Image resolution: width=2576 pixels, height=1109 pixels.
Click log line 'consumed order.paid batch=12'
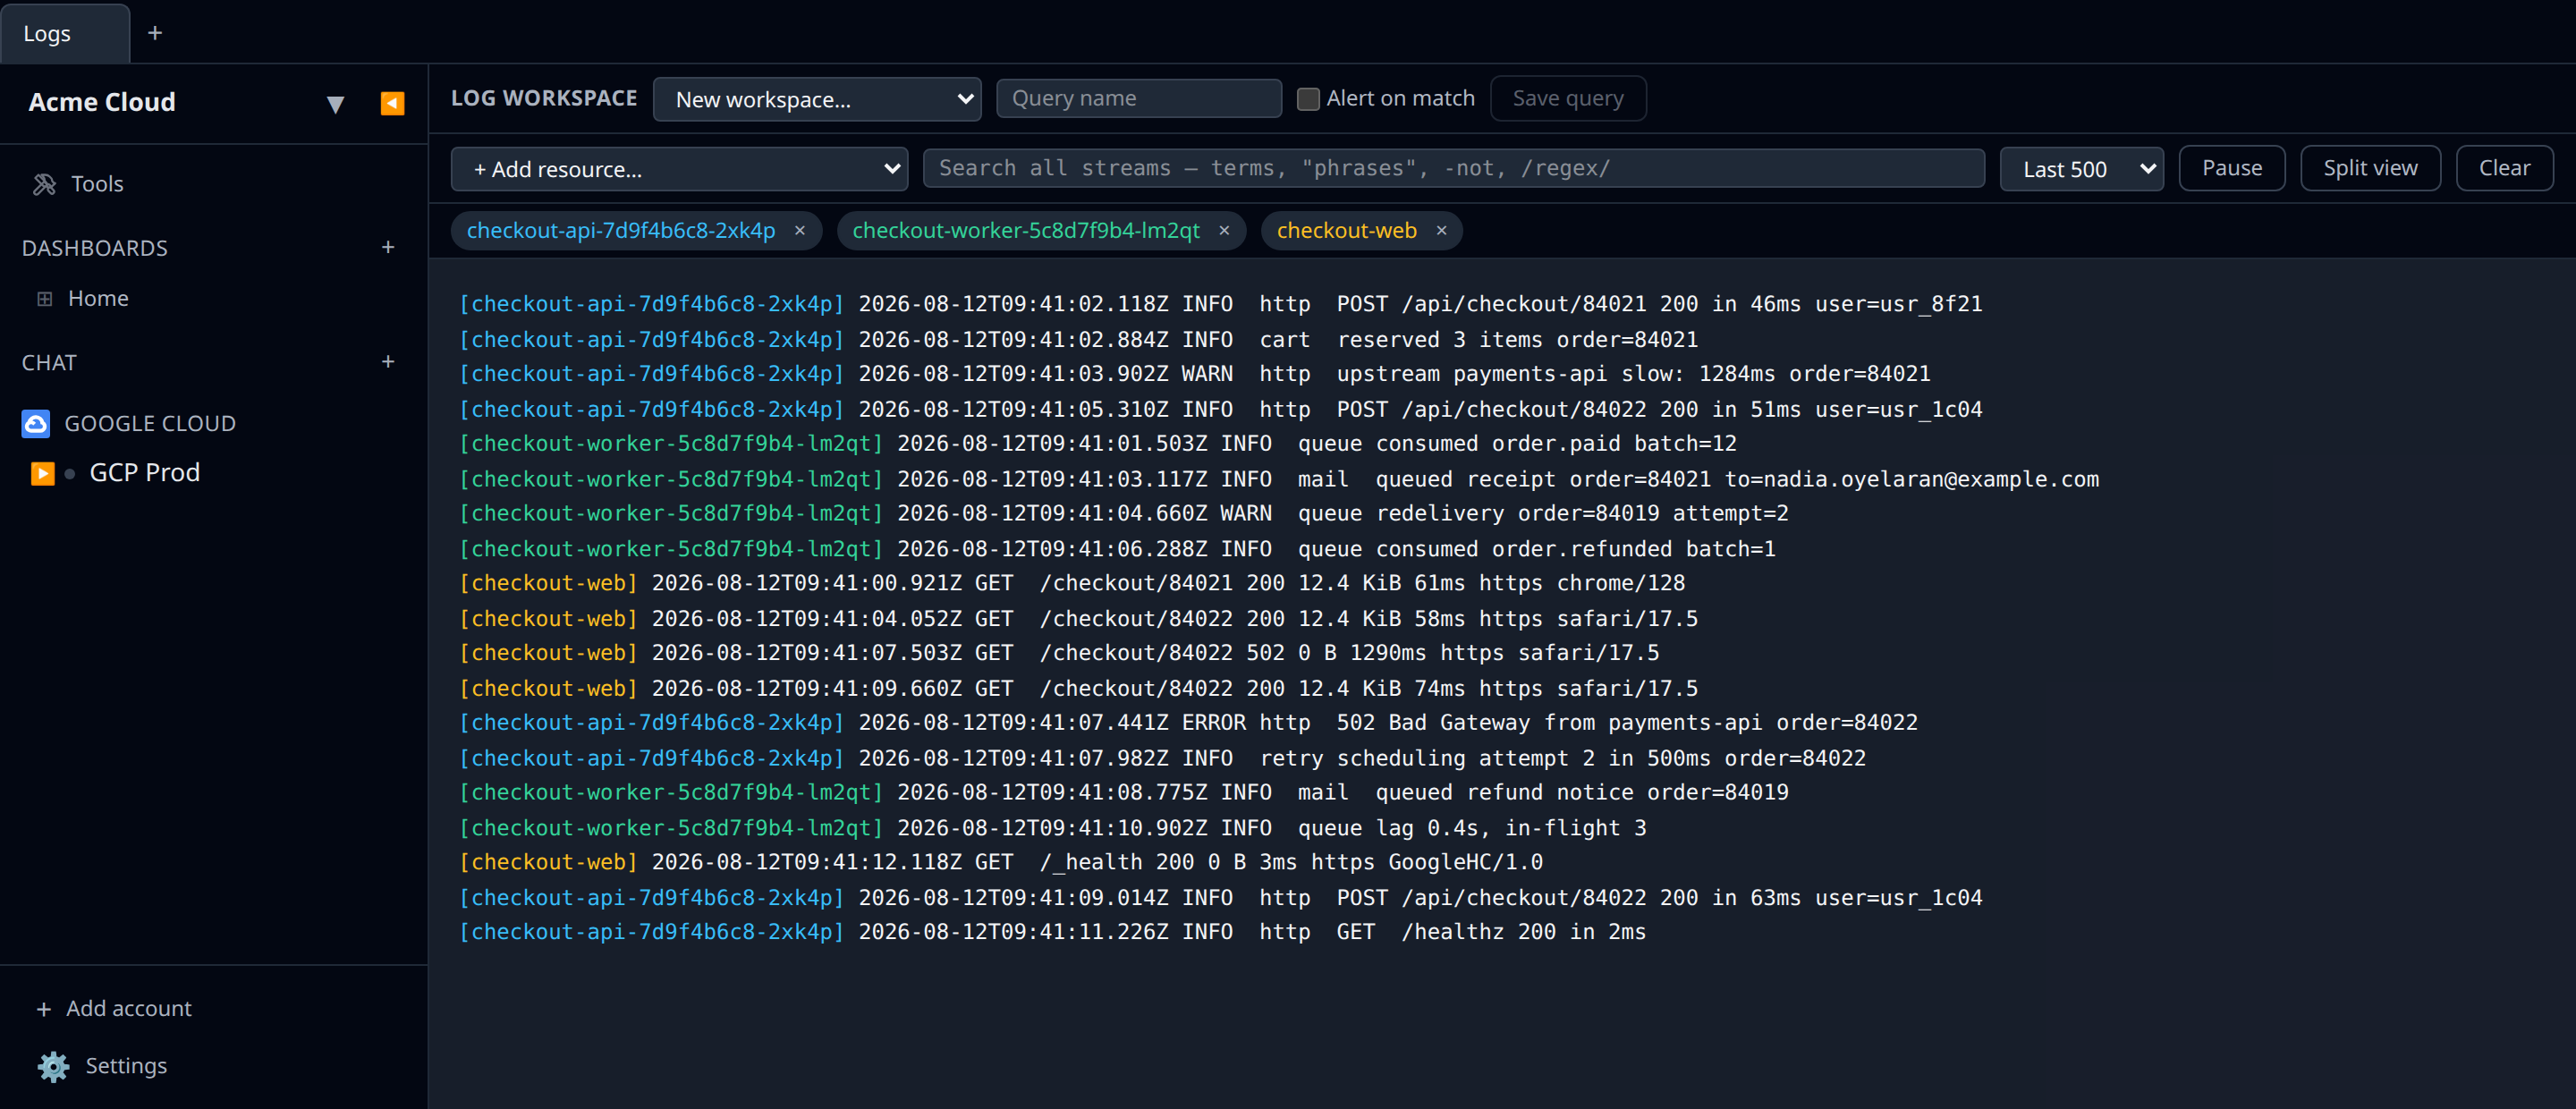[x=1097, y=444]
